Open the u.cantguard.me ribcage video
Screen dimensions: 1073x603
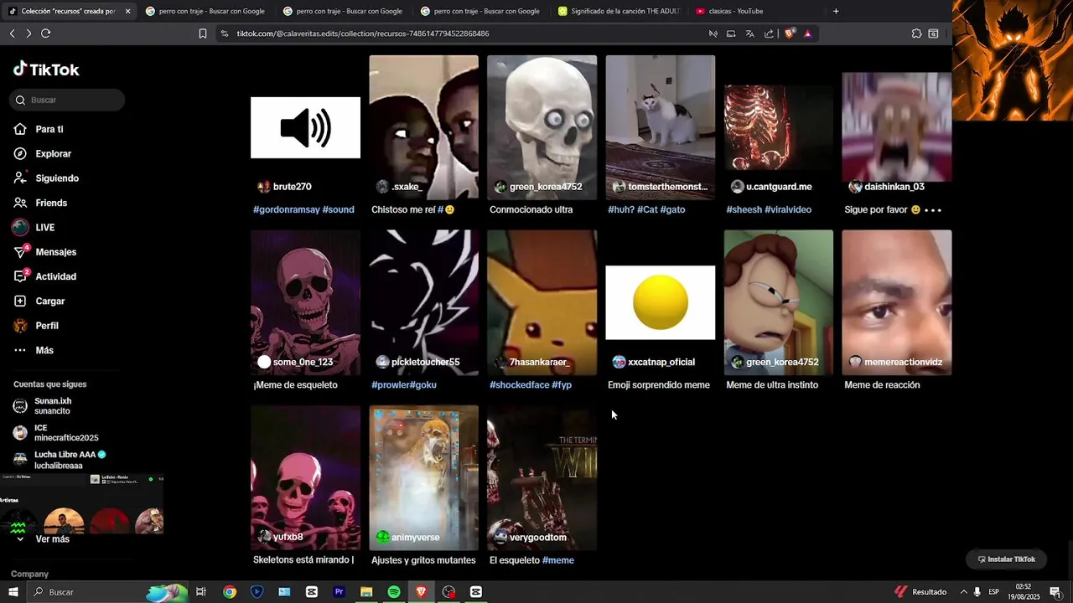pyautogui.click(x=778, y=127)
